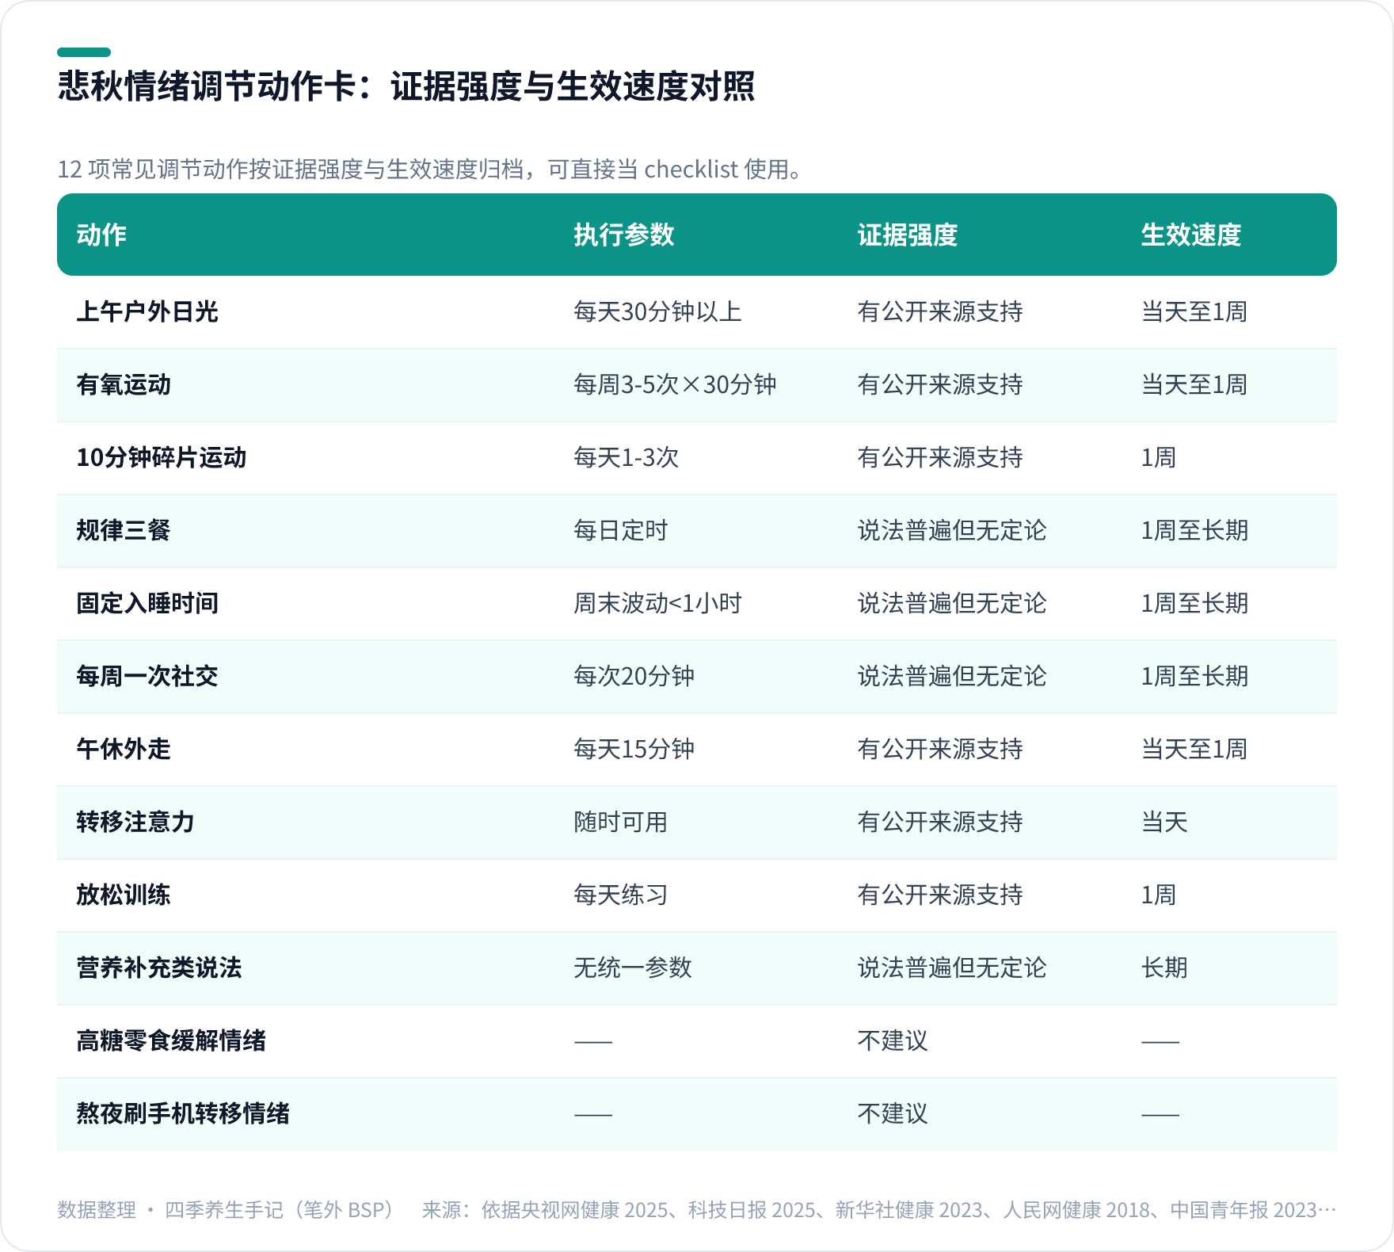Click 不建议 in the 熬夜刷手机转移情绪 row
Viewport: 1394px width, 1252px height.
coord(893,1113)
